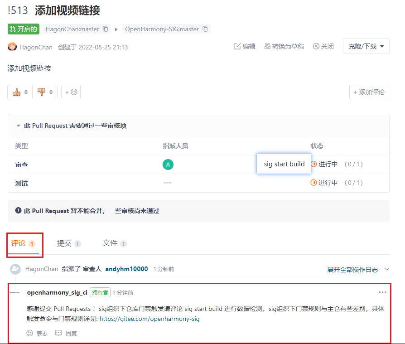Open the gitee.com/openharmony-sig link
405x344 pixels.
tap(149, 319)
